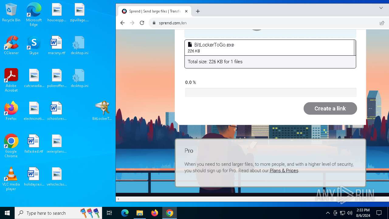Select the cutcanadia image file

pos(34,78)
